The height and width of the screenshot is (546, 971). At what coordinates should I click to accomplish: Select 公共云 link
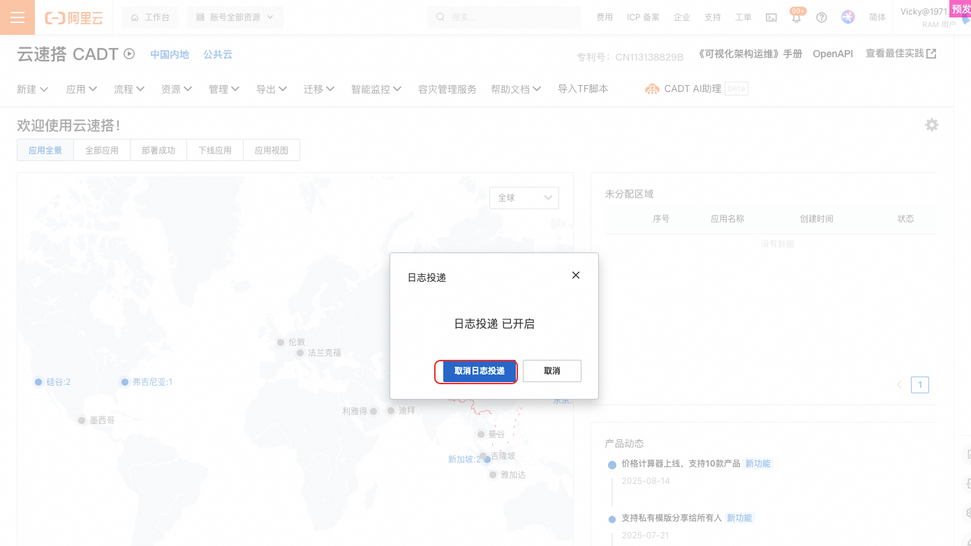tap(218, 54)
